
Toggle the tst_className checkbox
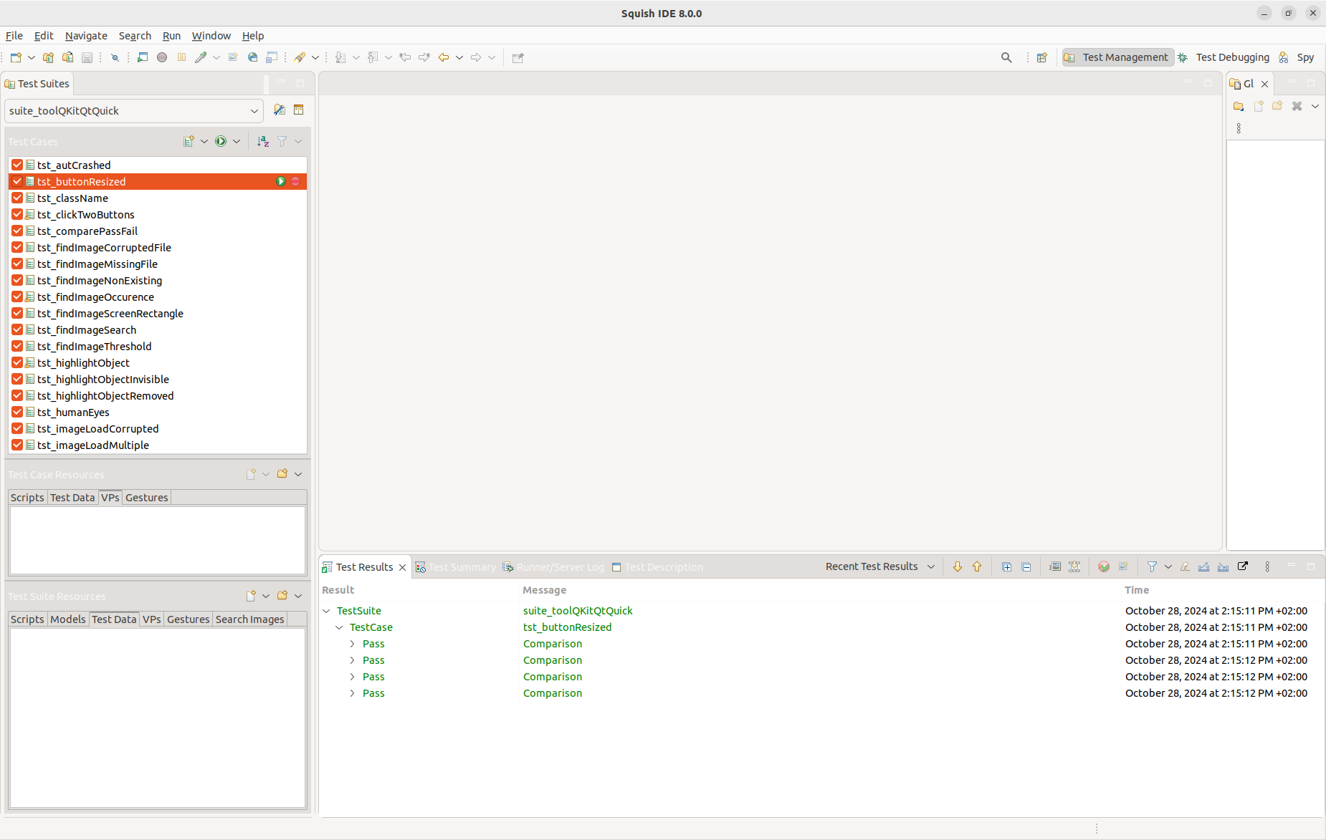coord(17,198)
